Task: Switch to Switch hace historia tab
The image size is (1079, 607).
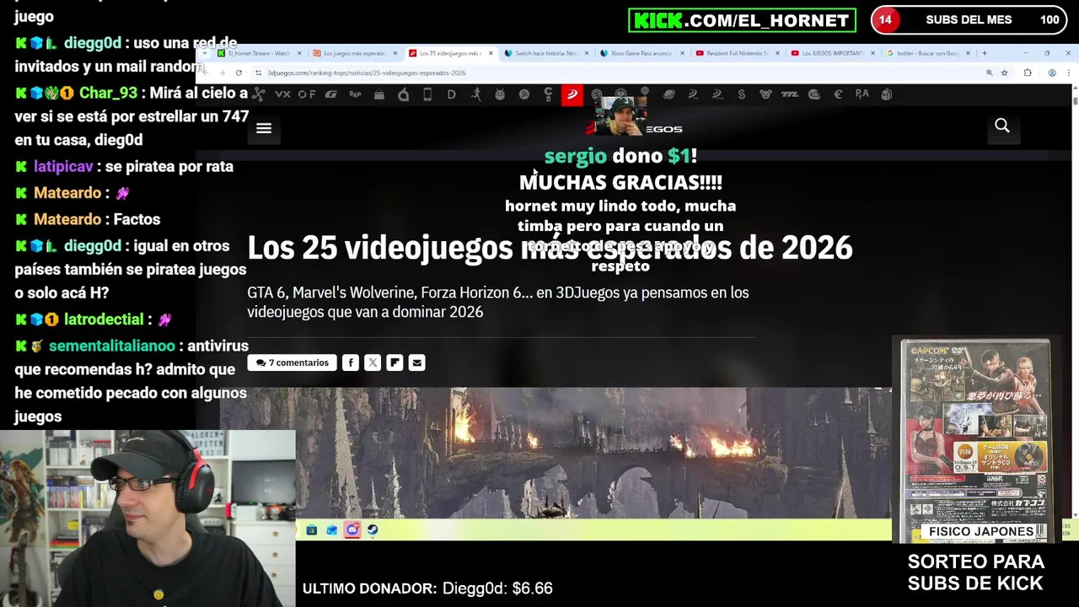Action: point(546,53)
